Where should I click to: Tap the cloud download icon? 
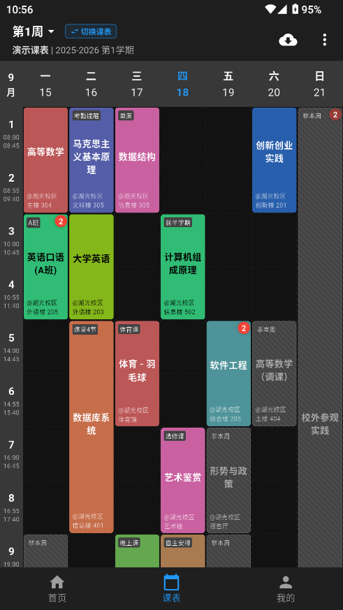point(288,40)
